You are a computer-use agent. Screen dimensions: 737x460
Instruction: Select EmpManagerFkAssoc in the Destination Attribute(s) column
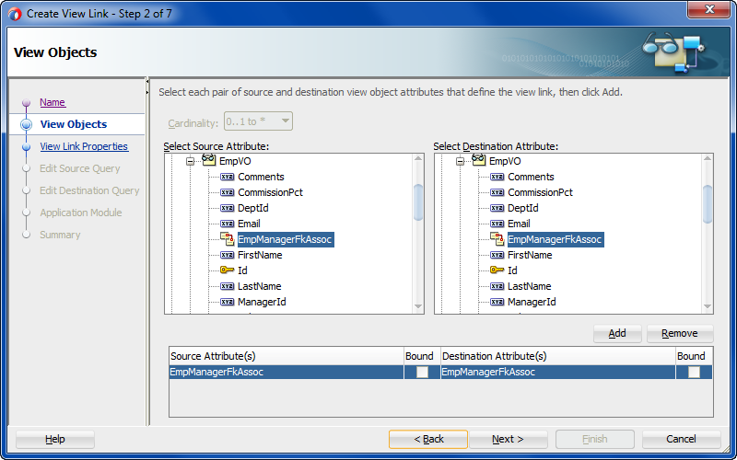tap(558, 373)
